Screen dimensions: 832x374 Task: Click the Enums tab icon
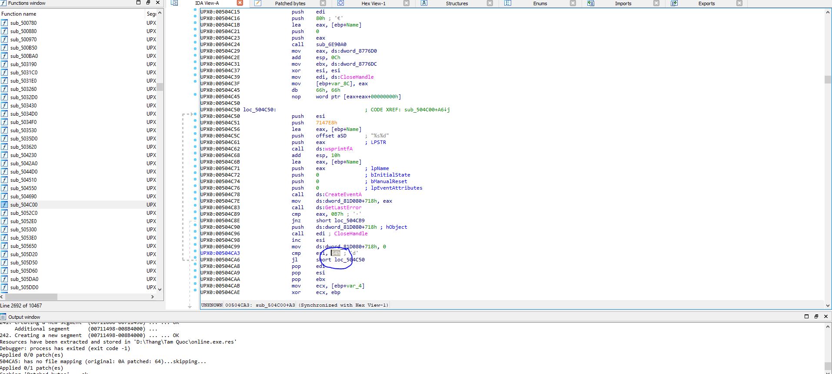click(x=507, y=3)
